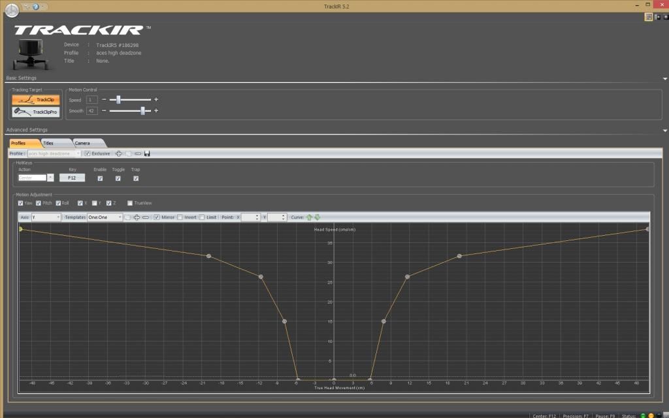The width and height of the screenshot is (669, 418).
Task: Toggle the X axis checkbox
Action: coord(80,203)
